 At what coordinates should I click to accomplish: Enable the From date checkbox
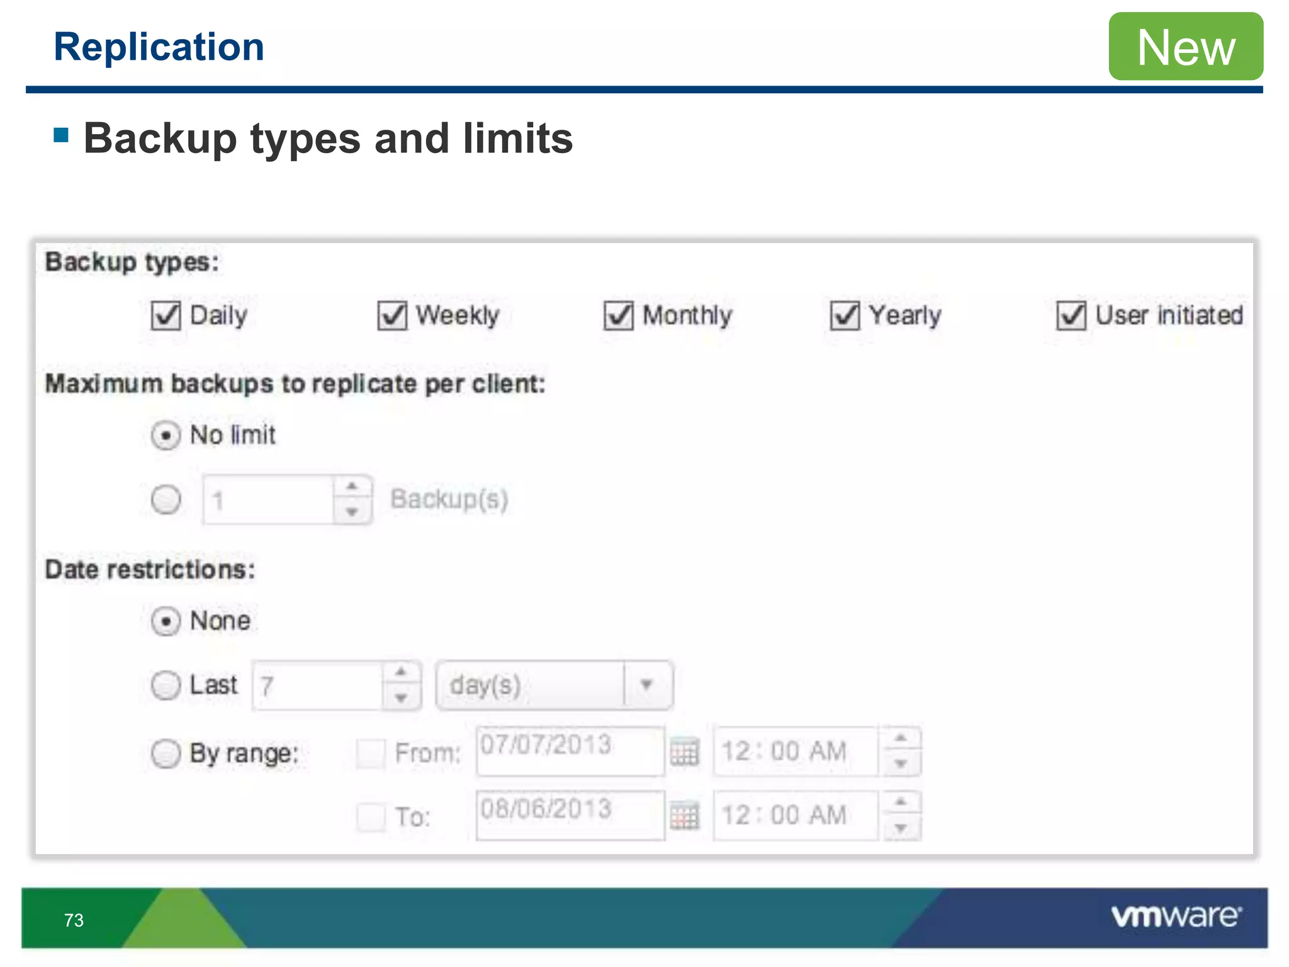pyautogui.click(x=371, y=753)
